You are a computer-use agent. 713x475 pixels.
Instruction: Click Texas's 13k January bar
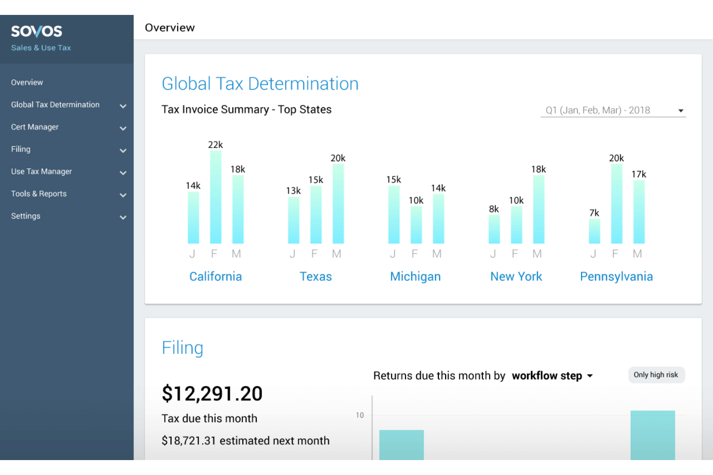click(294, 220)
